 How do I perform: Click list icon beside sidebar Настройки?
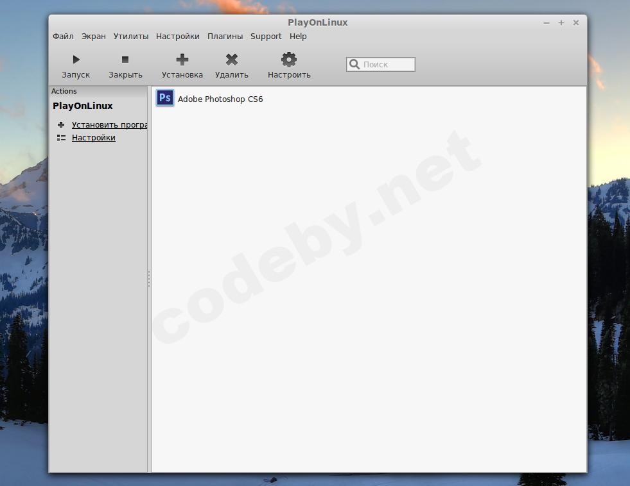(x=61, y=138)
